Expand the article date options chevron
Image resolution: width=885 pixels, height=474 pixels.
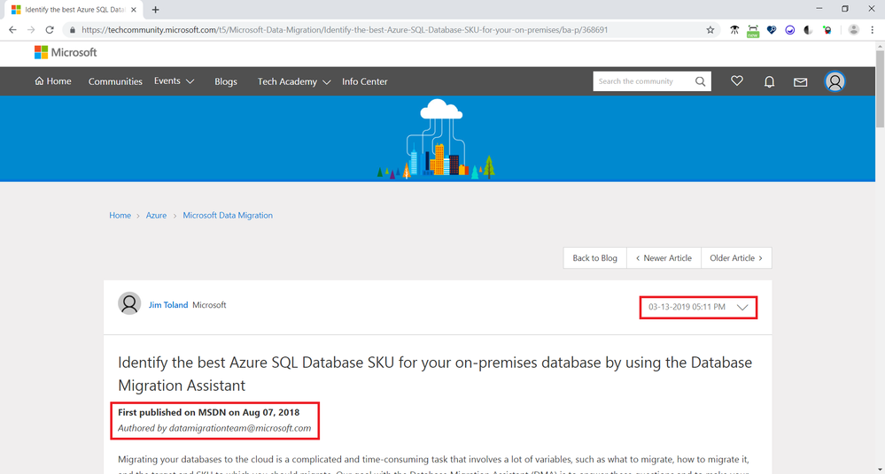(x=742, y=307)
